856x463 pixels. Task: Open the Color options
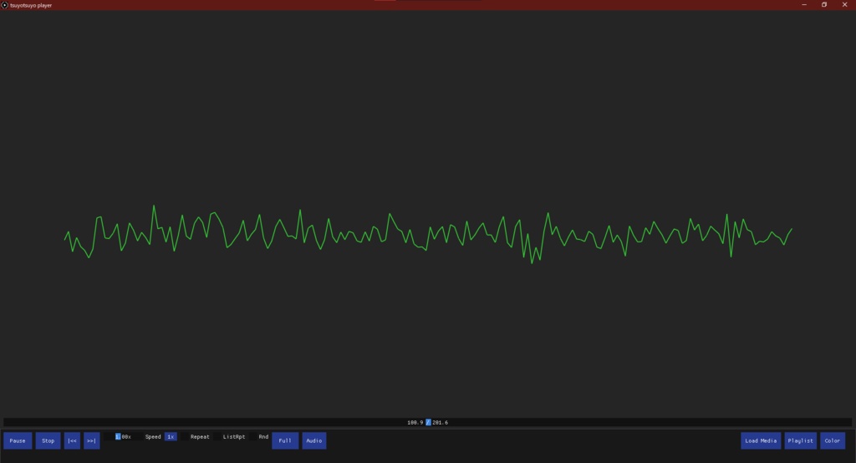tap(833, 440)
